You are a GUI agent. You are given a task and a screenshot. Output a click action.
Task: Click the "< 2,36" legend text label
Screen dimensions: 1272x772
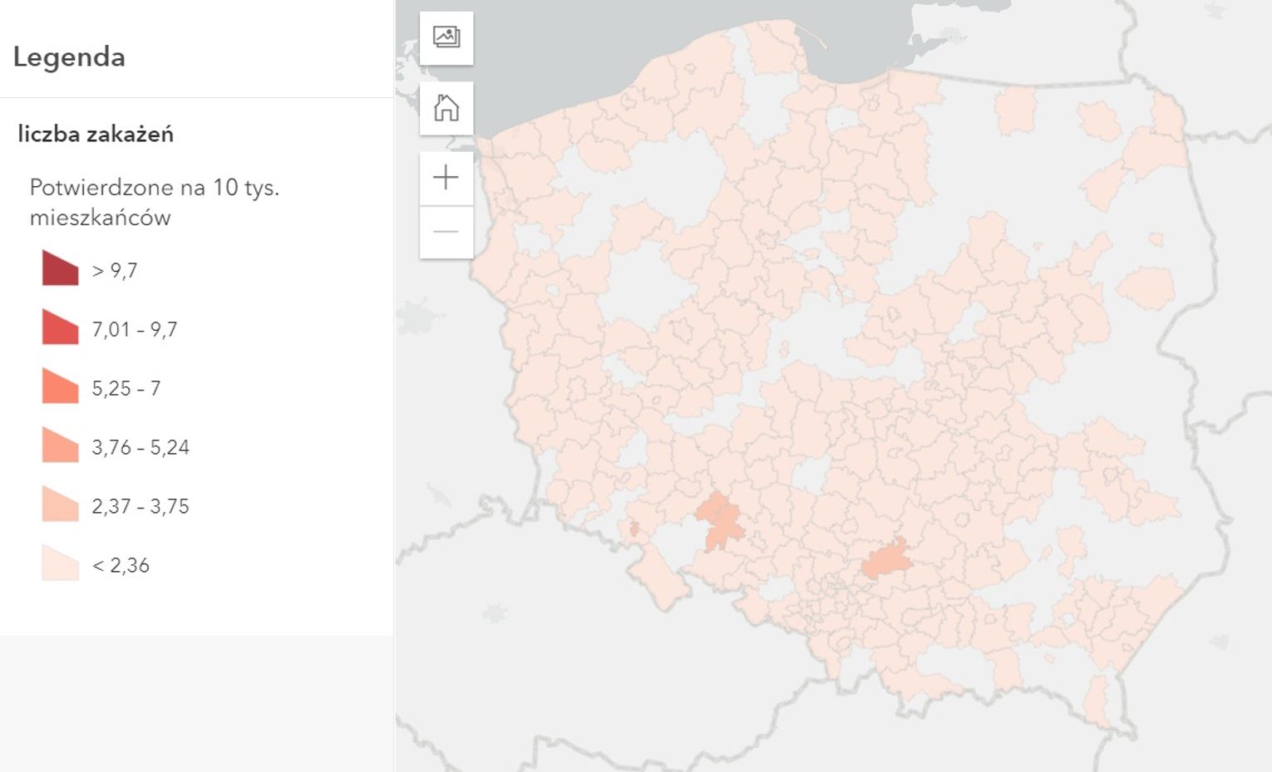click(x=121, y=565)
